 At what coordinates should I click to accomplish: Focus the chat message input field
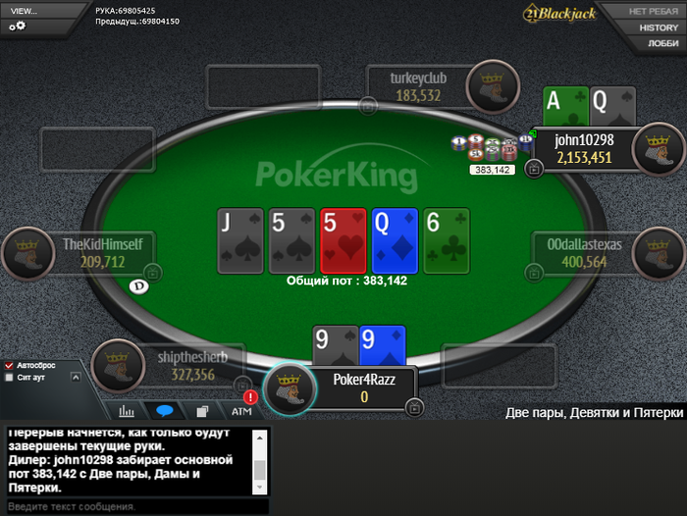(x=138, y=507)
